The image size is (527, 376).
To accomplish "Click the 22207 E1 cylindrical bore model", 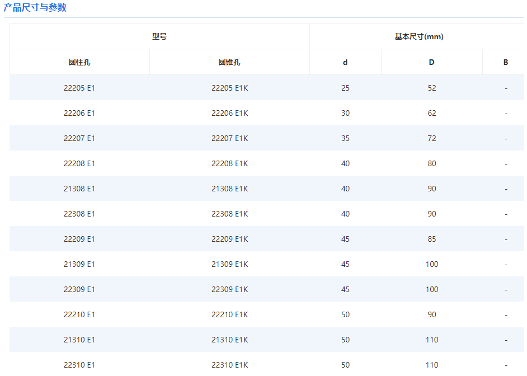I will [79, 138].
